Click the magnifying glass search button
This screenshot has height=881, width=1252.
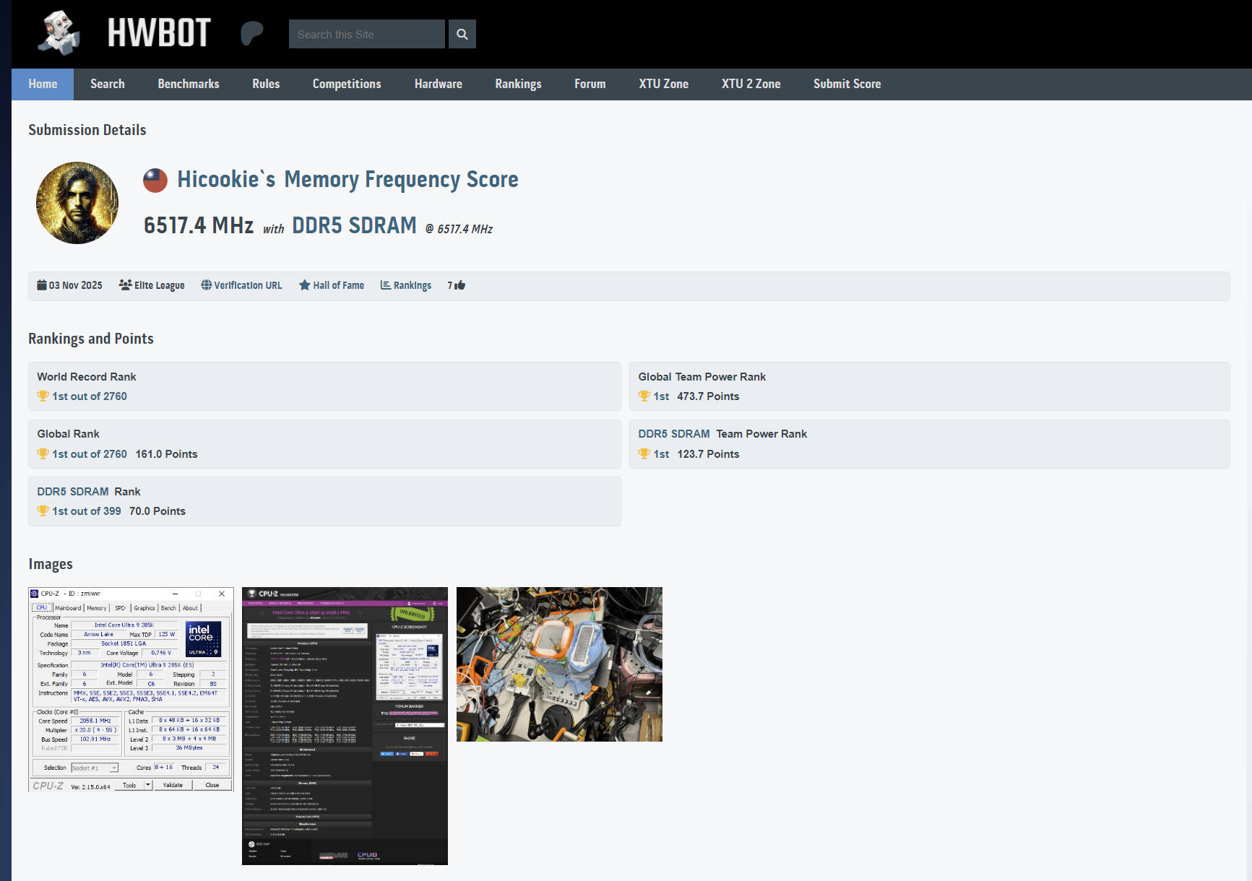(462, 34)
